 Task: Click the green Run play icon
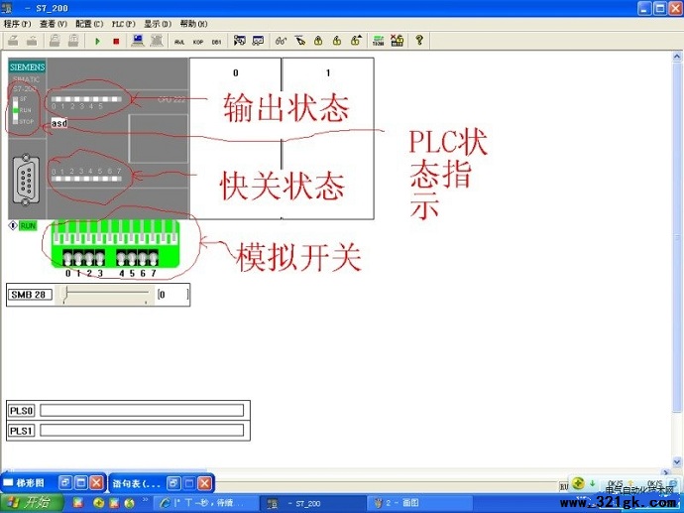[x=98, y=42]
